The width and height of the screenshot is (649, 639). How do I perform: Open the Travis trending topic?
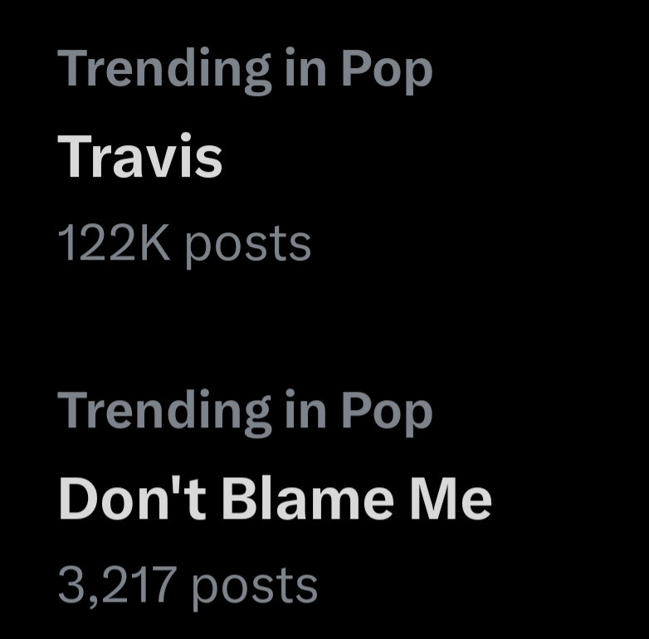(139, 157)
